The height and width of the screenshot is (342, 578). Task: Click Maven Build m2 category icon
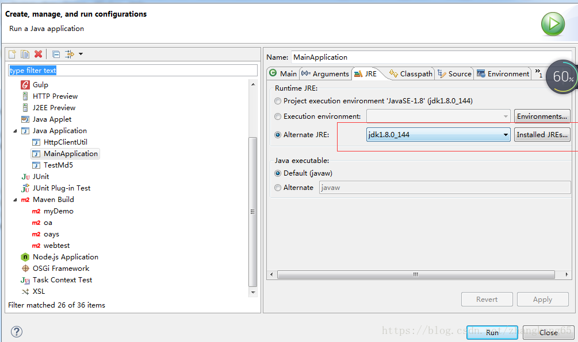25,200
